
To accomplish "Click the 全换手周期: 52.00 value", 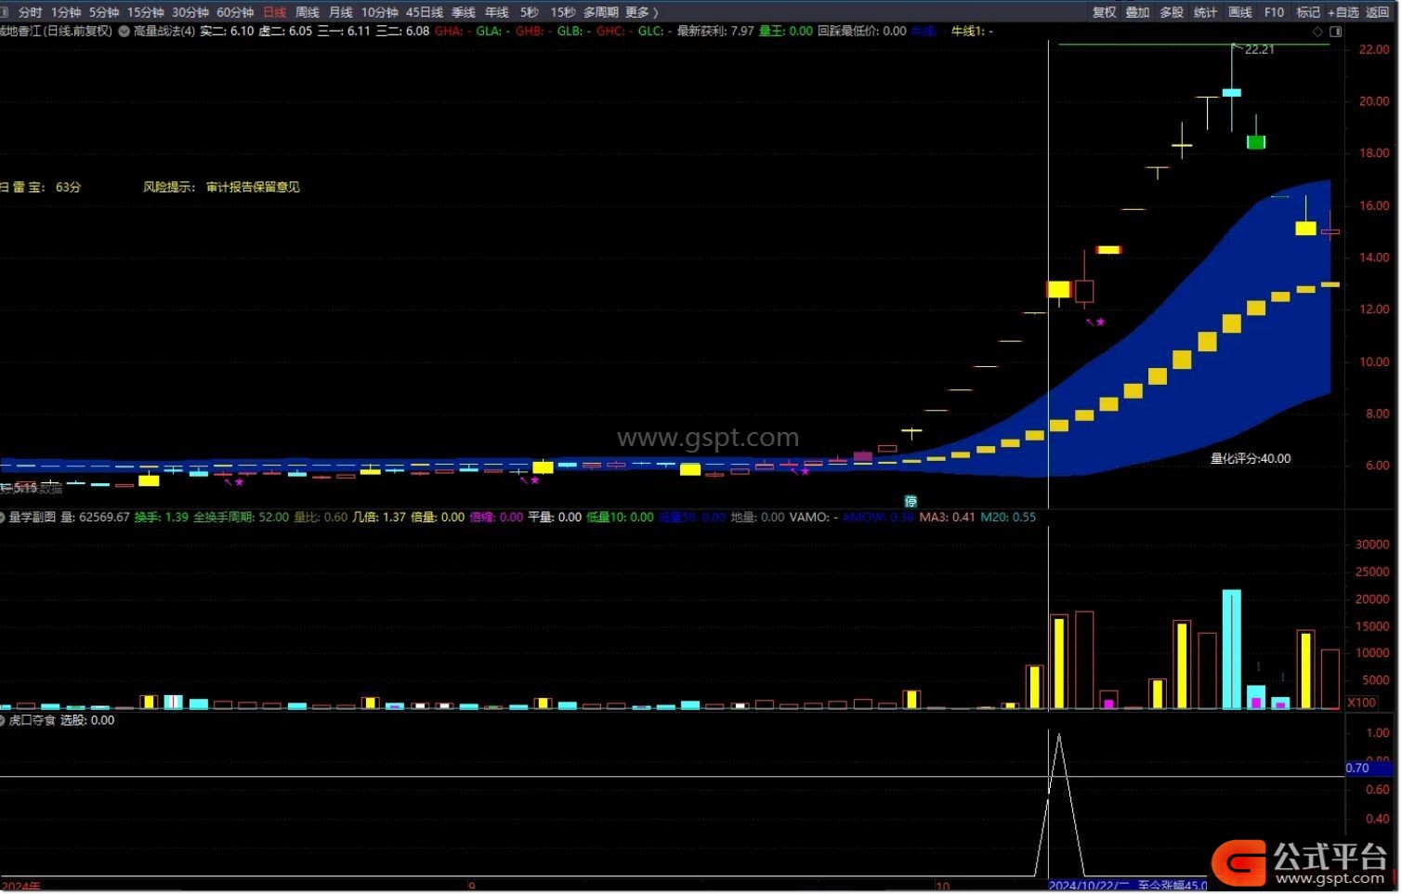I will pos(241,518).
